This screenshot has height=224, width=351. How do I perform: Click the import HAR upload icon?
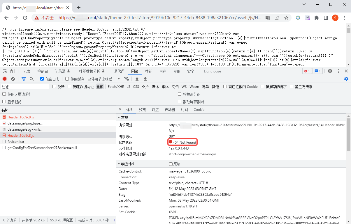point(137,79)
